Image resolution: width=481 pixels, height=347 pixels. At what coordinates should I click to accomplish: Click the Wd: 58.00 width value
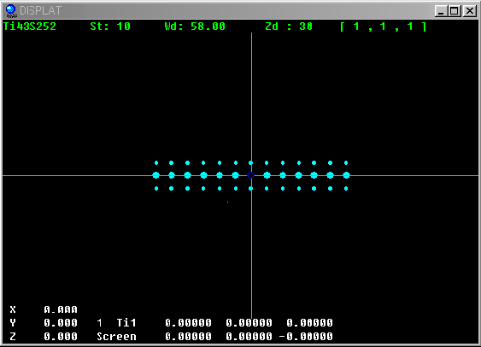click(x=195, y=26)
